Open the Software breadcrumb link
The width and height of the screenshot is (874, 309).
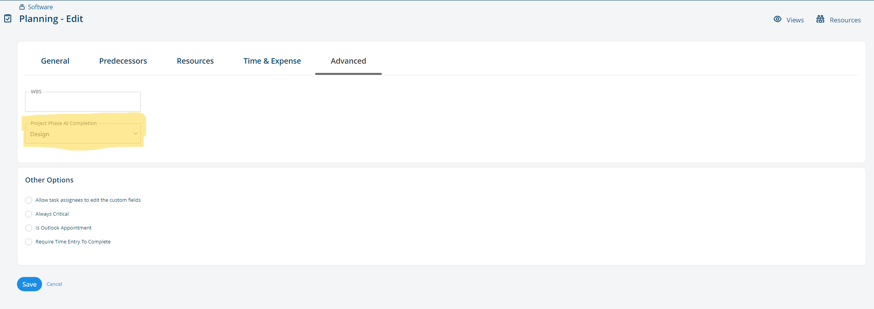[40, 7]
